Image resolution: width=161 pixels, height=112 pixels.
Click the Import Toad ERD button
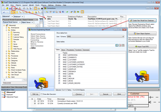(x=143, y=46)
